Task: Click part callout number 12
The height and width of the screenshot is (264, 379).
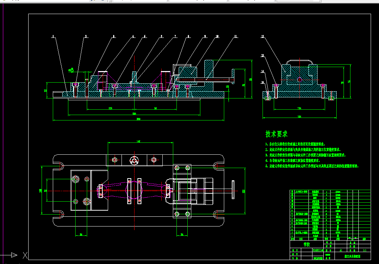Action: [x=263, y=36]
